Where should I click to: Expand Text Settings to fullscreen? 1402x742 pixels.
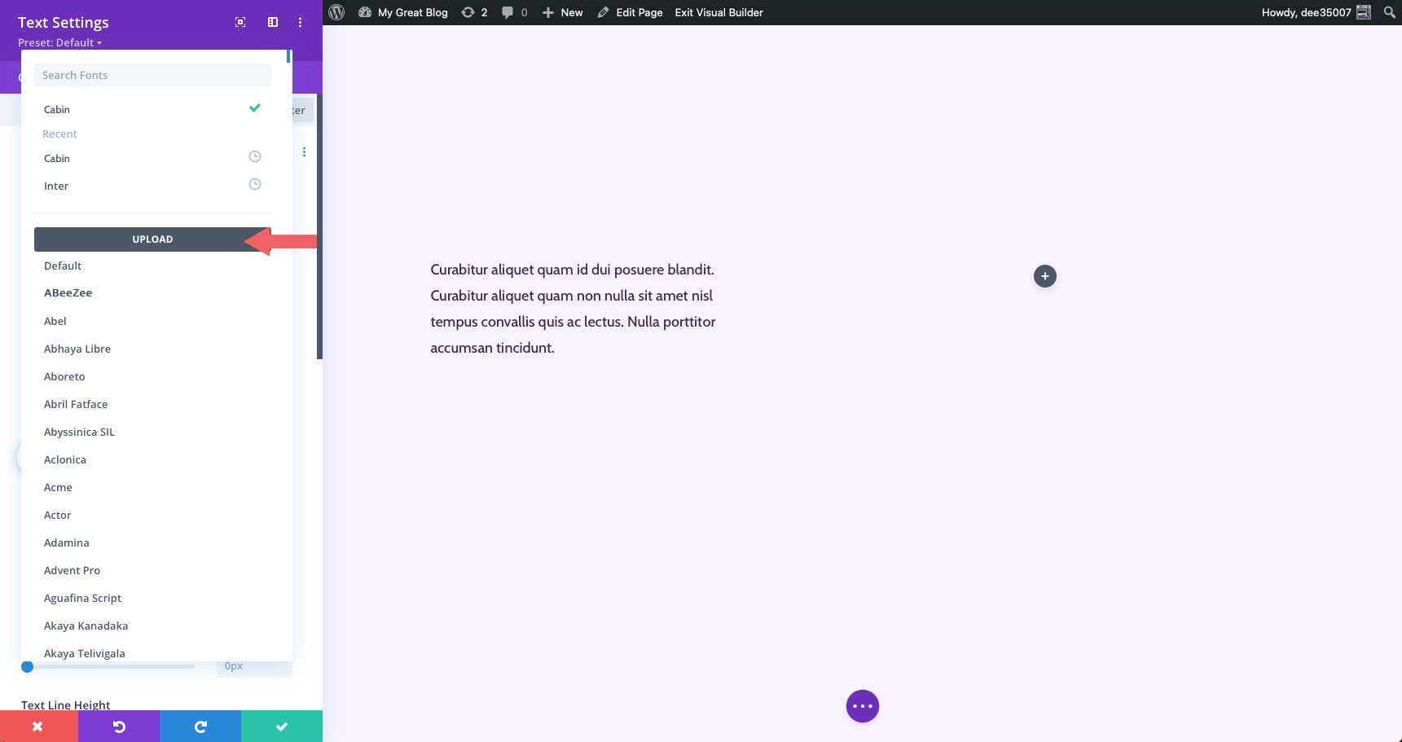(240, 22)
